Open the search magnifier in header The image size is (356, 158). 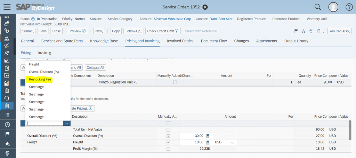tap(318, 7)
